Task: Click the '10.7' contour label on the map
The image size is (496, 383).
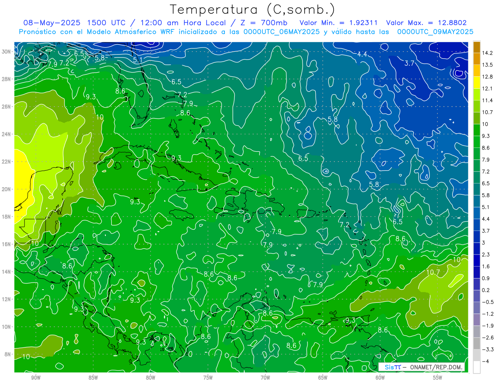Action: coord(433,273)
